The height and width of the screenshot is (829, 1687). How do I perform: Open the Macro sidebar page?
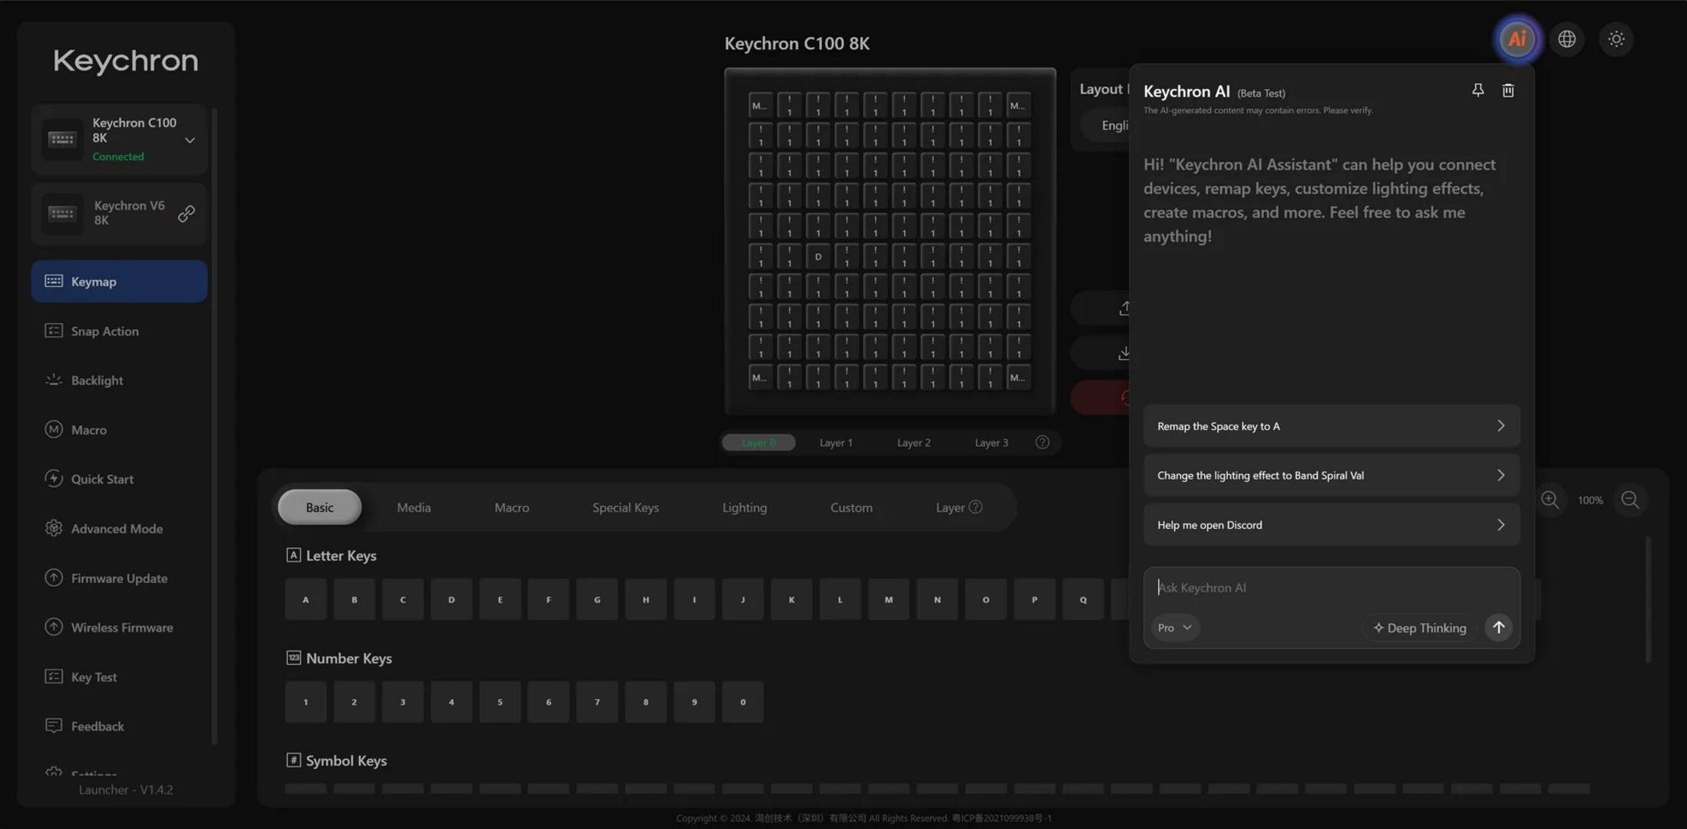tap(119, 430)
